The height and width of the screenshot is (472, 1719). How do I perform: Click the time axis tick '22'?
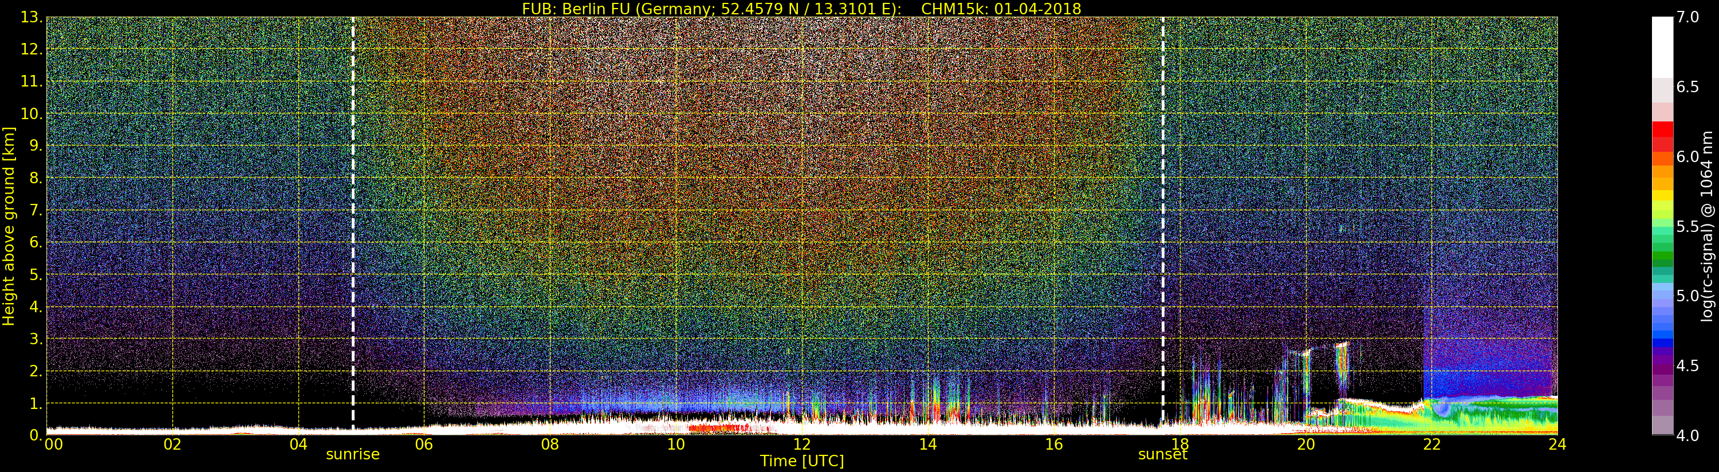1431,444
